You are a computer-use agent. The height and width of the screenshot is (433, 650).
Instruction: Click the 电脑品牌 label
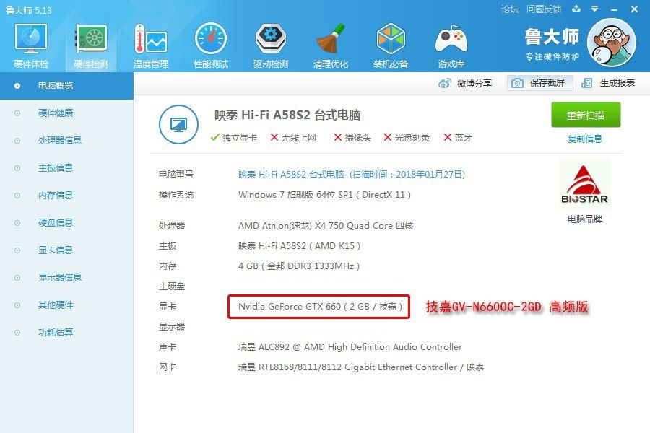pyautogui.click(x=584, y=219)
